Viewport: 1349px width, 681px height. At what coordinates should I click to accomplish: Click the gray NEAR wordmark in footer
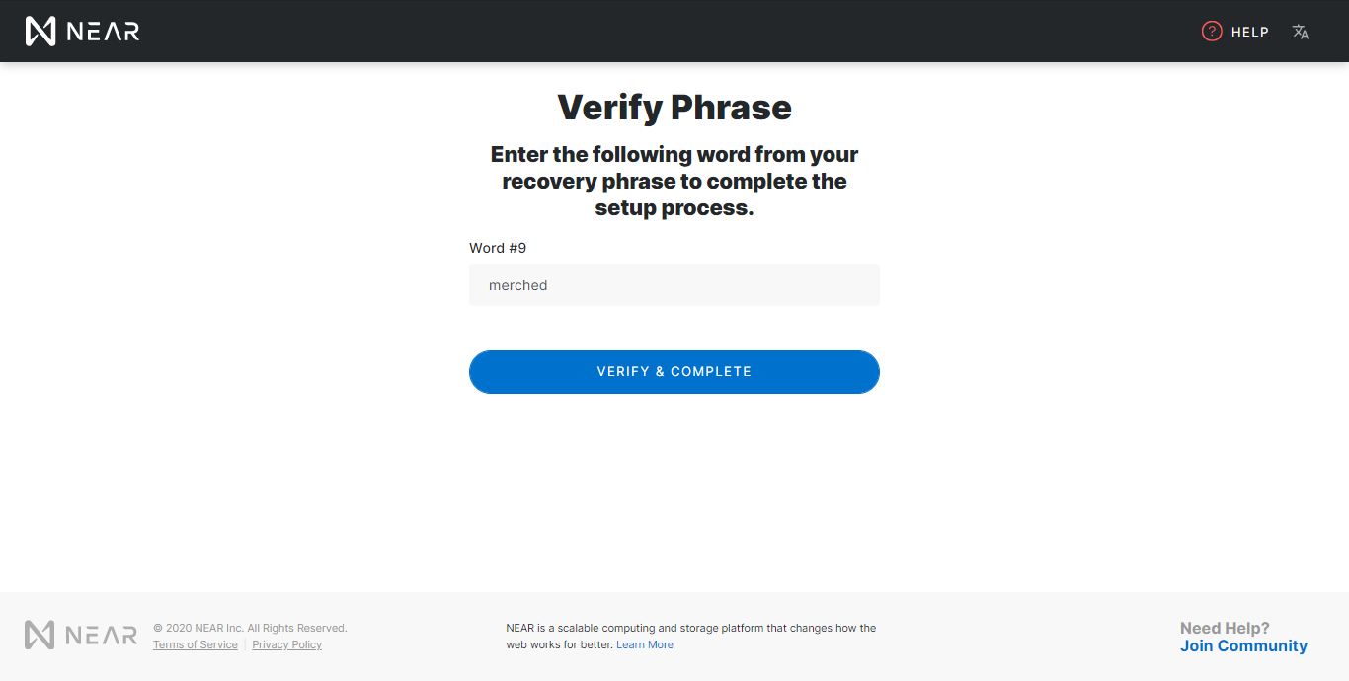102,636
